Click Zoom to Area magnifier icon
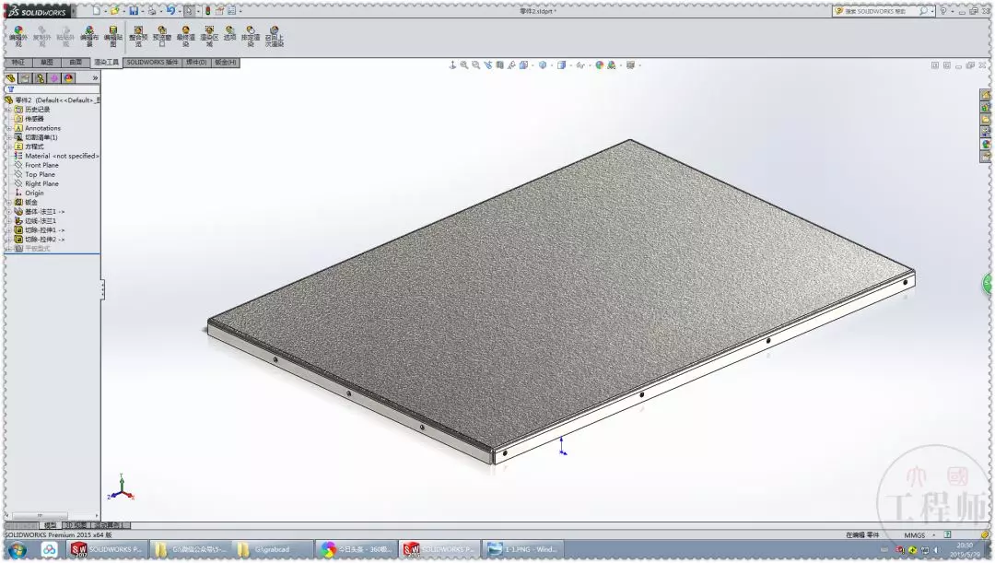 point(476,65)
